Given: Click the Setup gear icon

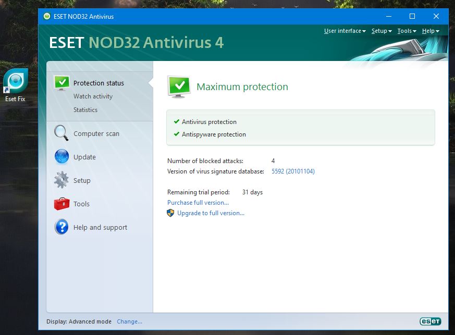Looking at the screenshot, I should tap(62, 180).
